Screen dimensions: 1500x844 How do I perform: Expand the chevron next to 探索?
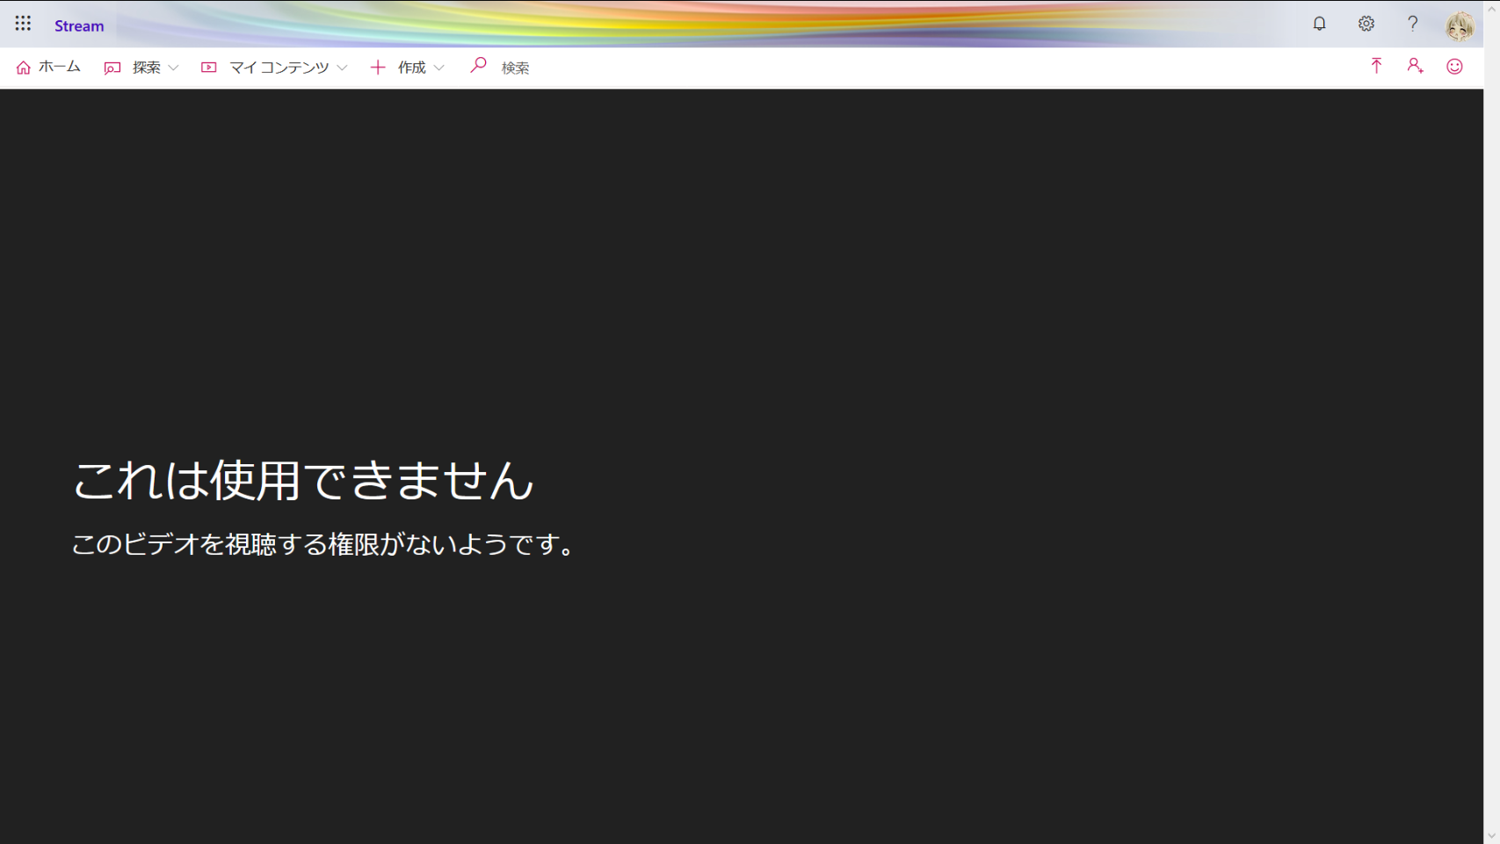[173, 68]
